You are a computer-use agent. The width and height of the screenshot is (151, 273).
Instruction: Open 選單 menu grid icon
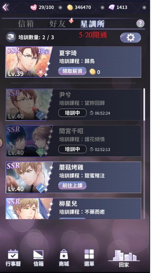[x=89, y=258]
